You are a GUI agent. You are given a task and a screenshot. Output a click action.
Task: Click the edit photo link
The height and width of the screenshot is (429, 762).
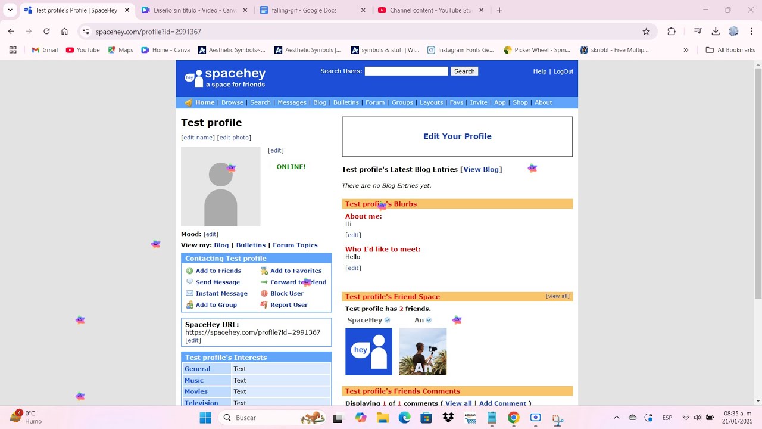coord(234,138)
